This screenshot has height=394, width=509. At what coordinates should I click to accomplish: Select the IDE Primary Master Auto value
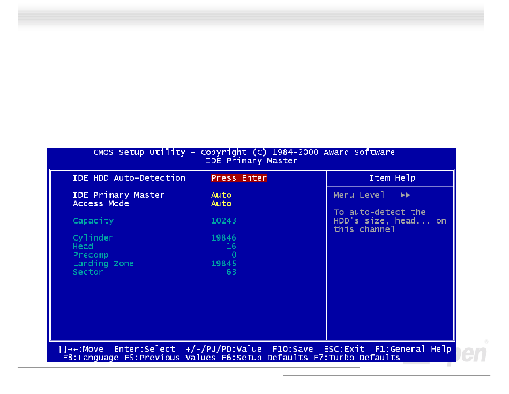(x=221, y=195)
